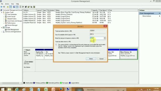Click the Device Manager icon in tree
Image resolution: width=161 pixels, height=91 pixels.
[6, 25]
